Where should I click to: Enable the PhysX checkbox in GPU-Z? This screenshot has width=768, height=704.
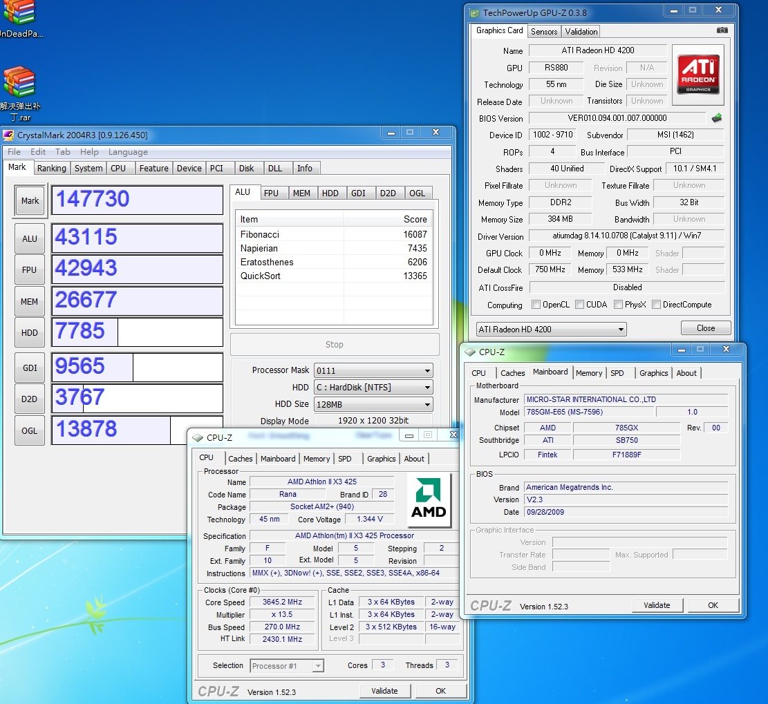click(x=618, y=305)
